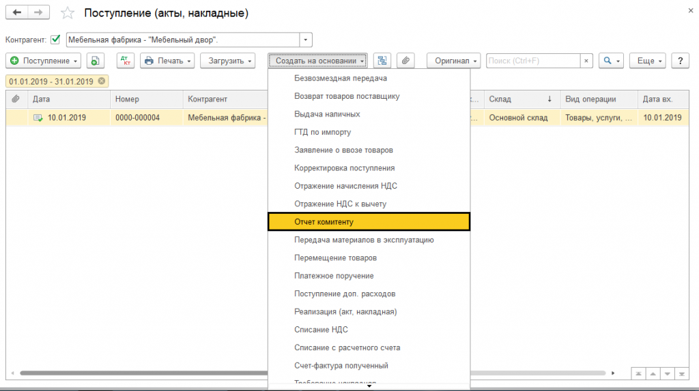Viewport: 699px width, 391px height.
Task: Pick Счет-фактура полученный in the list
Action: [x=341, y=366]
